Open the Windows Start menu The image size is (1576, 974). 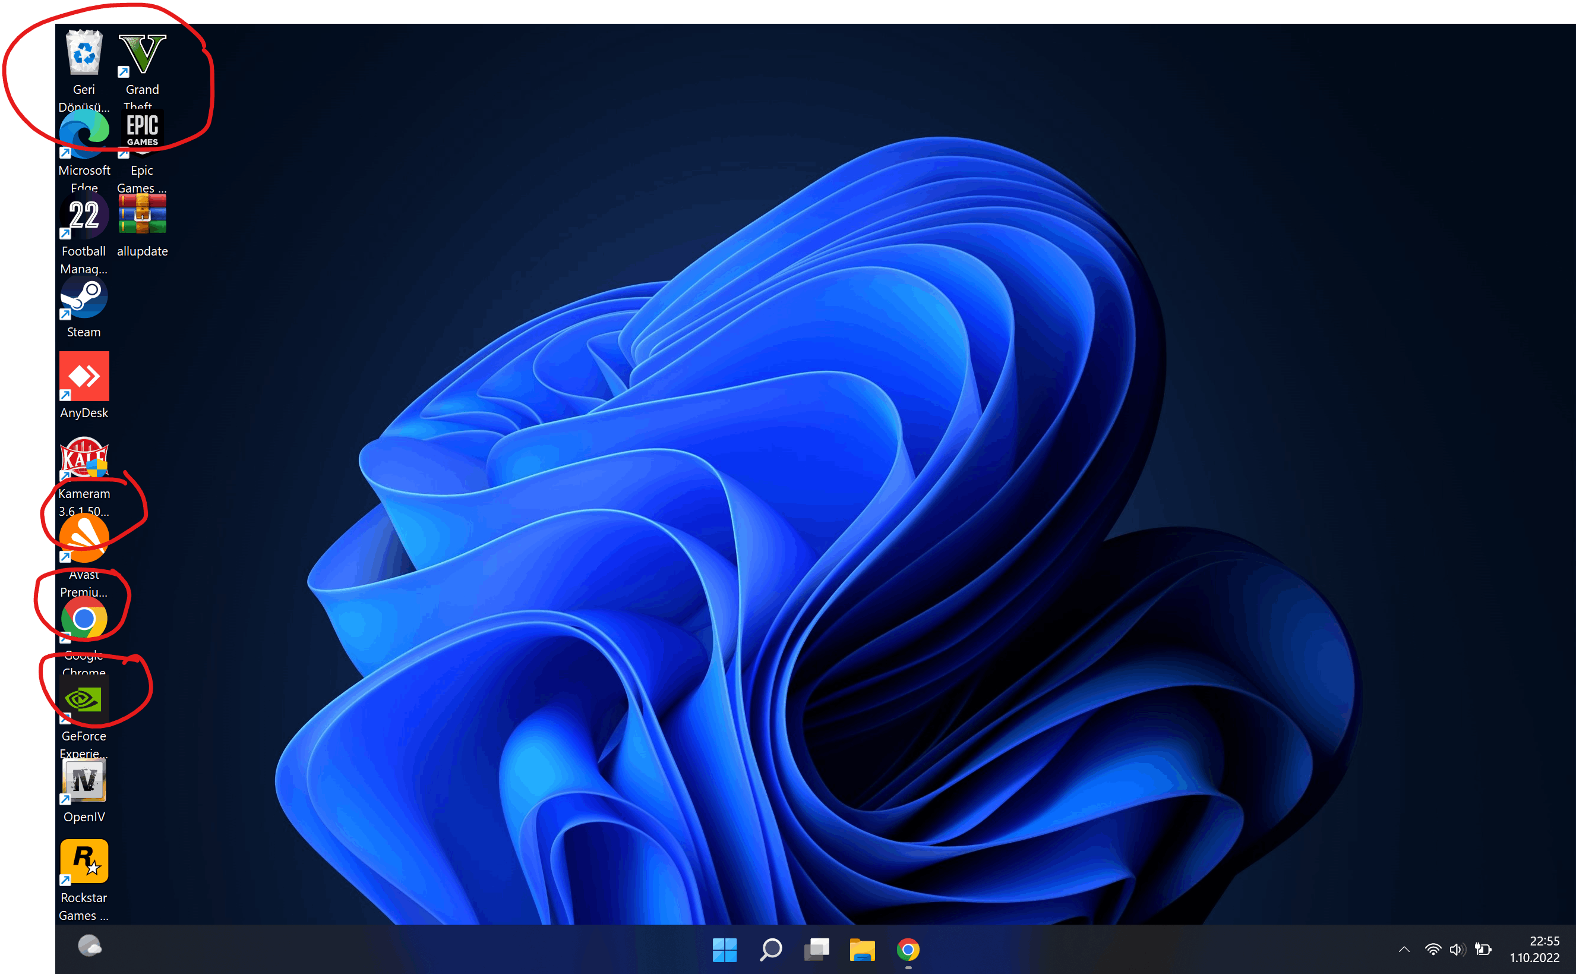click(724, 950)
